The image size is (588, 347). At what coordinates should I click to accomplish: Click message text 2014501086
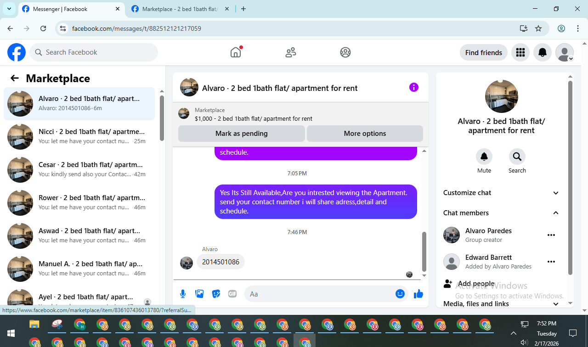click(221, 262)
